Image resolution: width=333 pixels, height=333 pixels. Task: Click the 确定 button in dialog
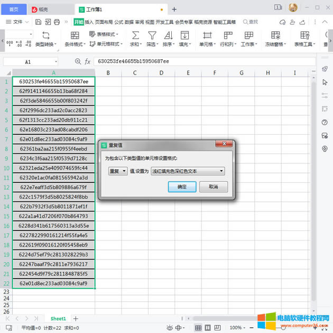coord(182,187)
